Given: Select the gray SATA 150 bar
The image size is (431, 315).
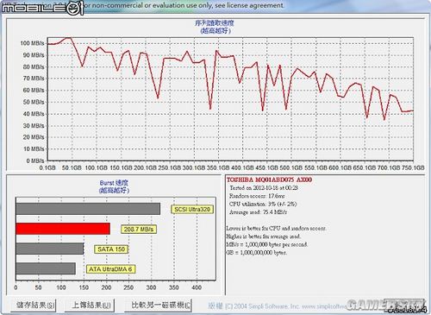Looking at the screenshot, I should tap(50, 249).
